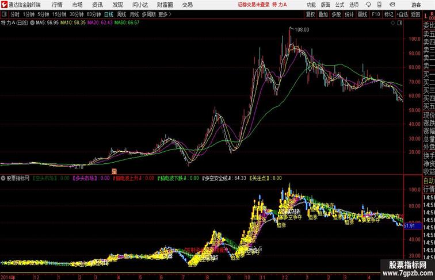The width and height of the screenshot is (435, 280).
Task: Select the 多周期 multi-period tab
Action: coord(148,14)
